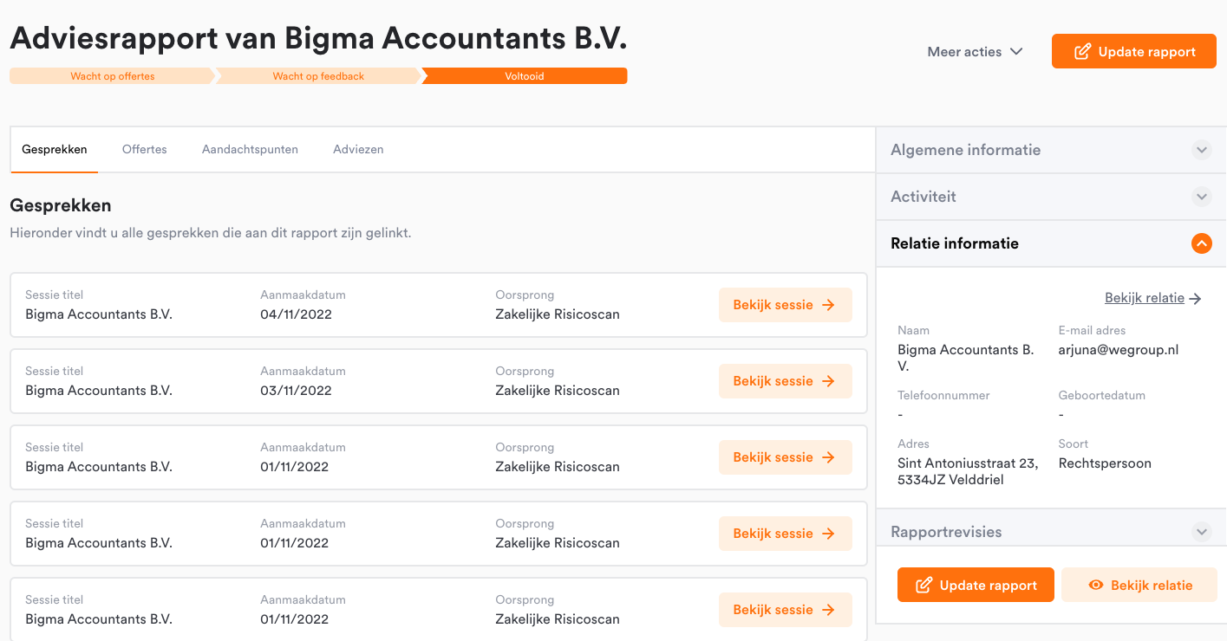
Task: Open the Adviezen tab
Action: point(358,150)
